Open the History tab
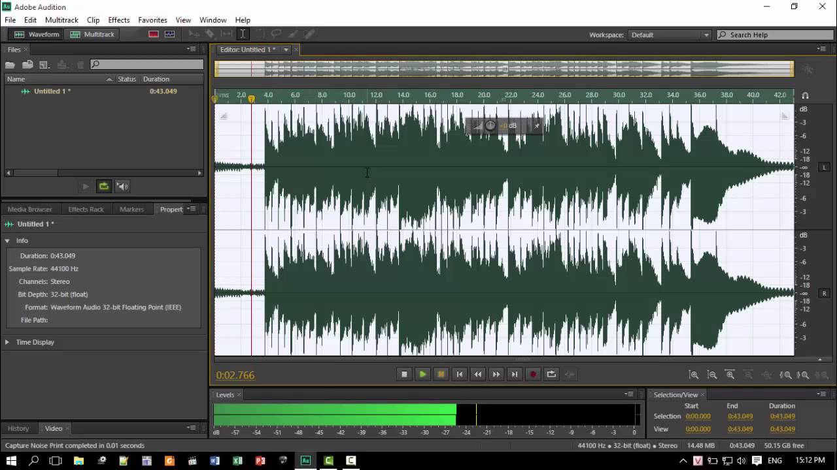 click(x=18, y=428)
